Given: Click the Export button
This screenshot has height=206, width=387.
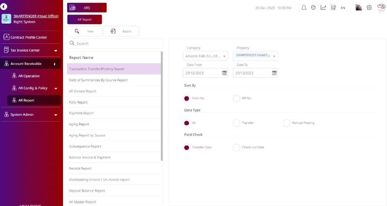Looking at the screenshot, I should 121,31.
